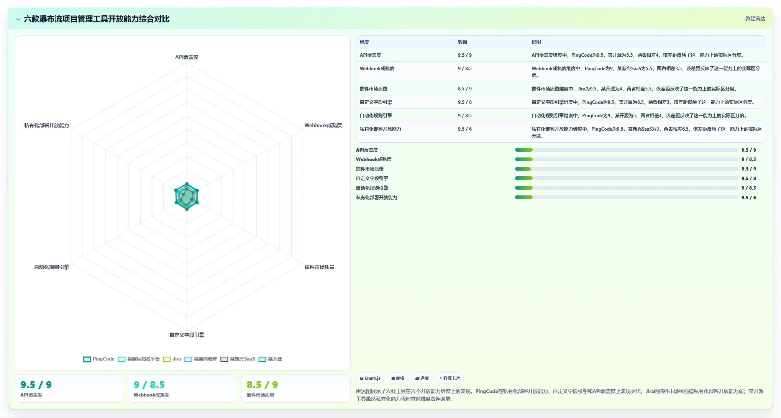Click radar axis label 插件市场质量
Screen dimensions: 781x418
(320, 267)
